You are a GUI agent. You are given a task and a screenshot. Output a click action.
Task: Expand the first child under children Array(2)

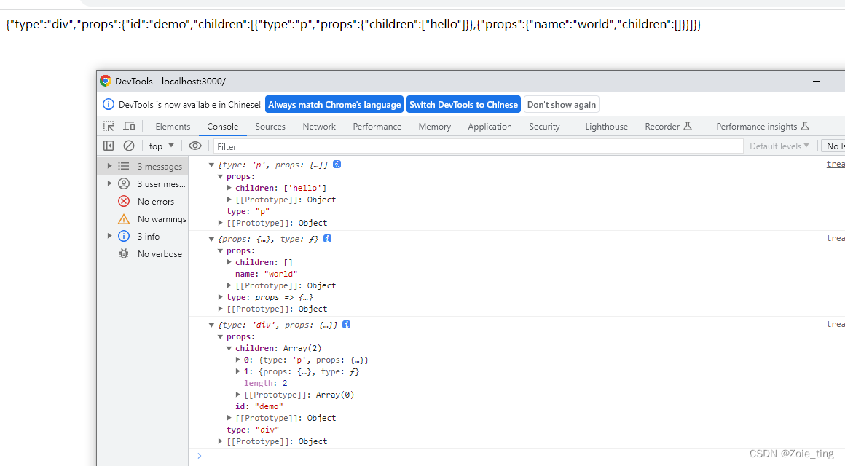pos(238,359)
